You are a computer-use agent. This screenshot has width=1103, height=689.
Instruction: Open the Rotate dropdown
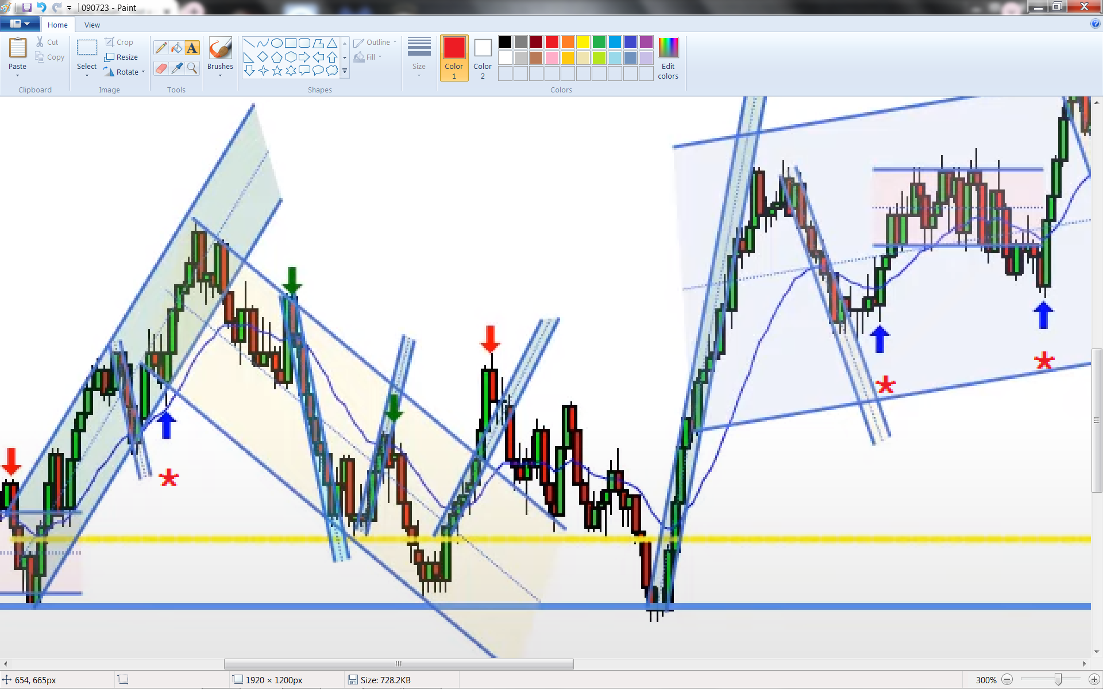click(143, 72)
